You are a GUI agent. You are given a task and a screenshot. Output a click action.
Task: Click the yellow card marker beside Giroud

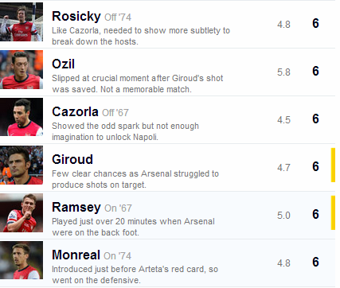point(333,165)
